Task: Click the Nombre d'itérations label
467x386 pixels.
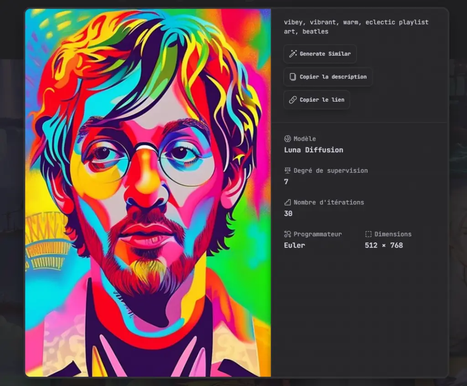Action: 329,202
